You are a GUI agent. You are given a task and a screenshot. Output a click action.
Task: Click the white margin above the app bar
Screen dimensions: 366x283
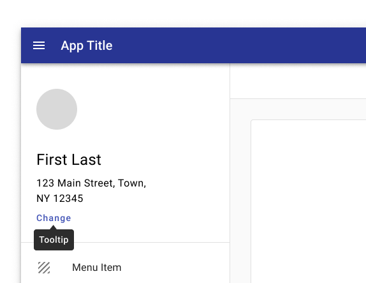(183, 13)
